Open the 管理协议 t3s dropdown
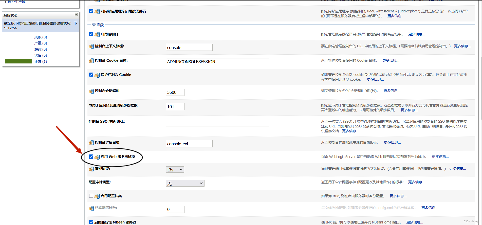Viewport: 482px width, 225px height. point(175,170)
